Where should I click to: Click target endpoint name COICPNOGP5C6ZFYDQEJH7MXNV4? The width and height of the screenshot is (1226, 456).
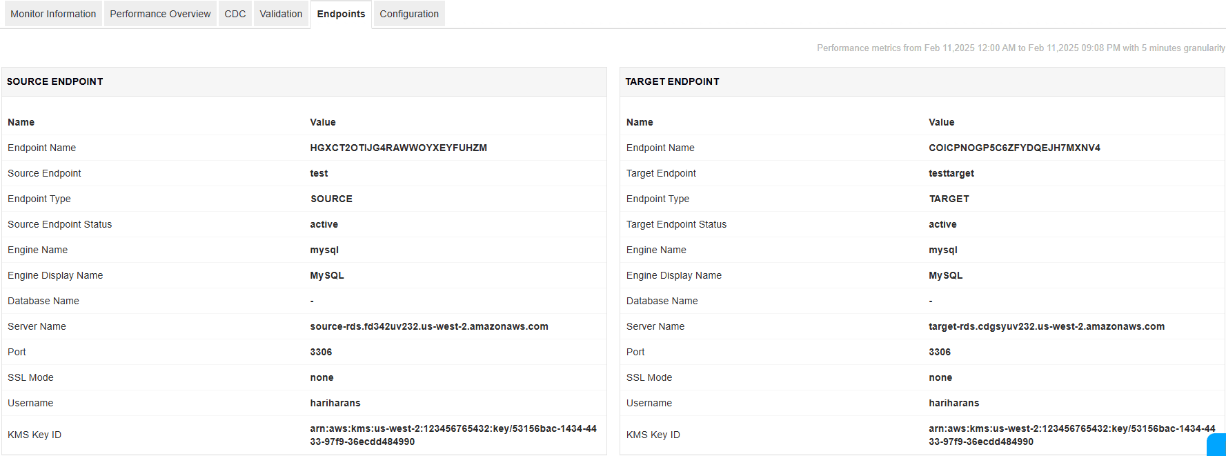click(x=1014, y=148)
